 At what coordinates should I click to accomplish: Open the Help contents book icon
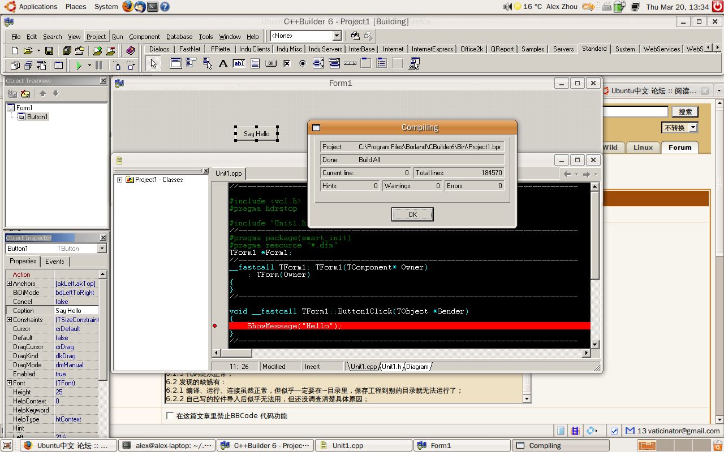click(131, 51)
